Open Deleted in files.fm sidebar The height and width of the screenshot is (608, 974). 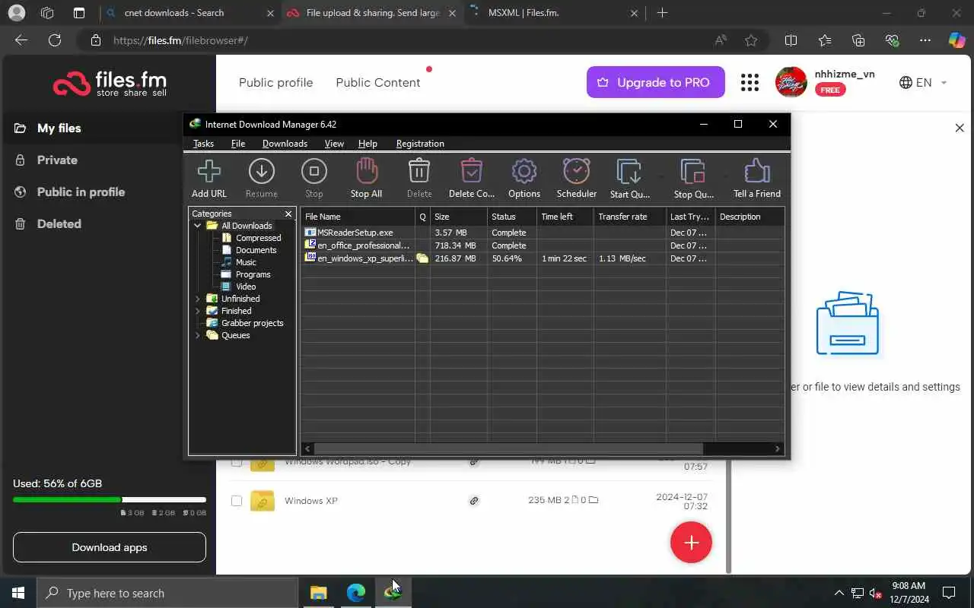59,224
